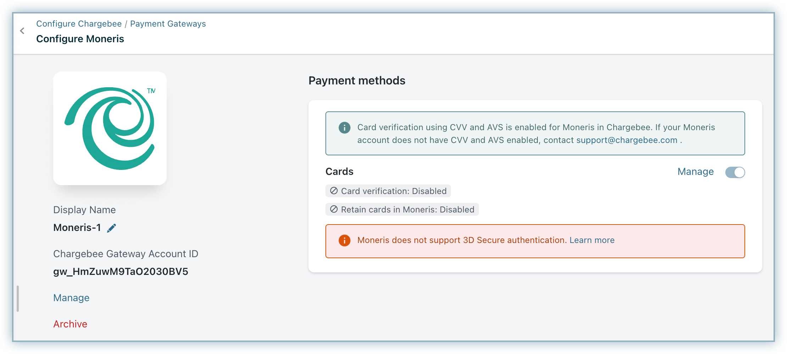Screen dimensions: 787x354
Task: Click the Card verification: Disabled badge
Action: 393,191
